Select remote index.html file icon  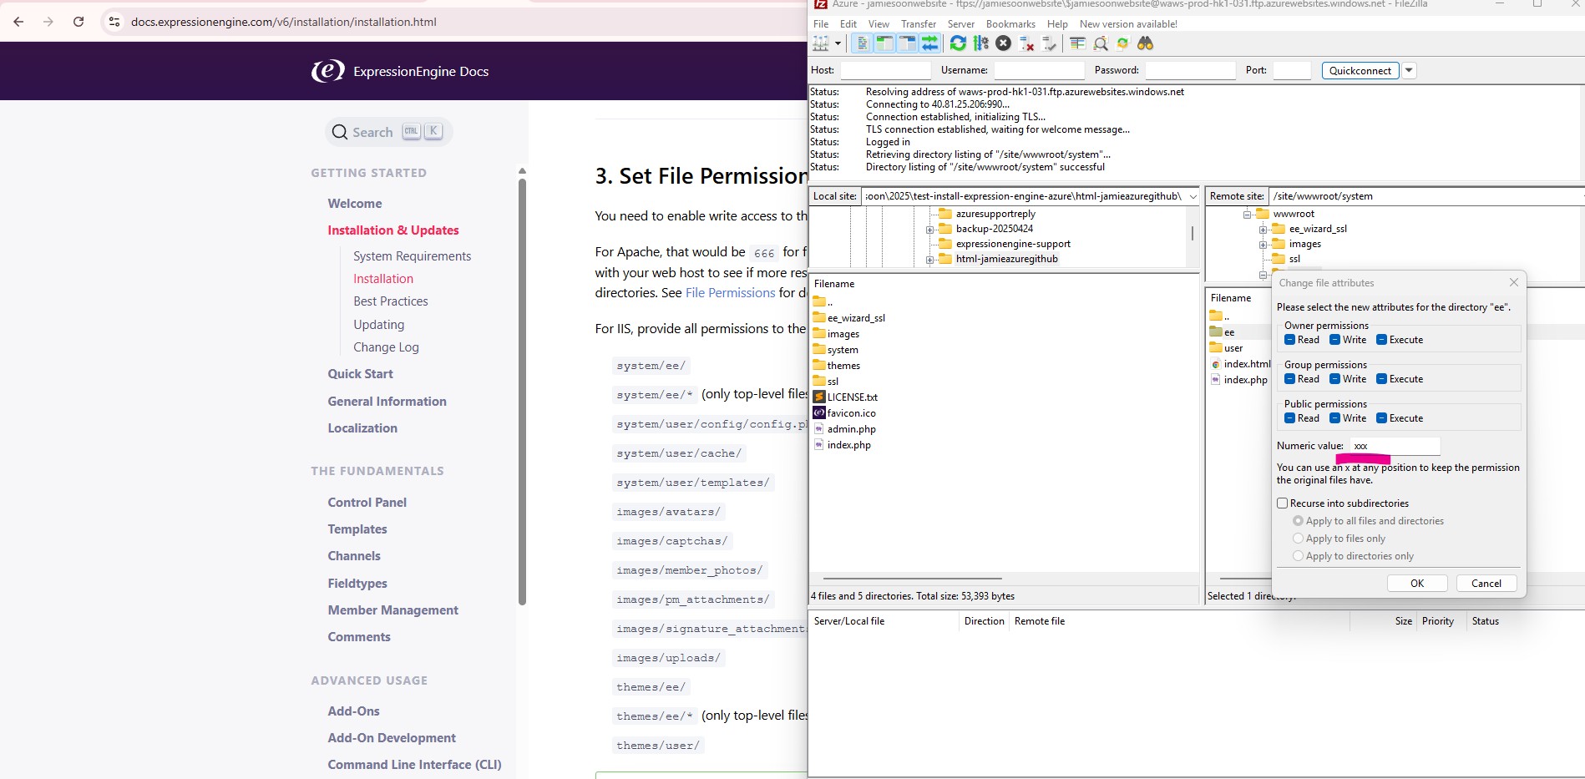[x=1216, y=364]
